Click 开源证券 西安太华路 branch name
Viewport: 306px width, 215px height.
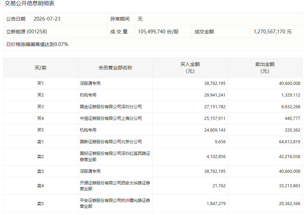[x=115, y=186]
